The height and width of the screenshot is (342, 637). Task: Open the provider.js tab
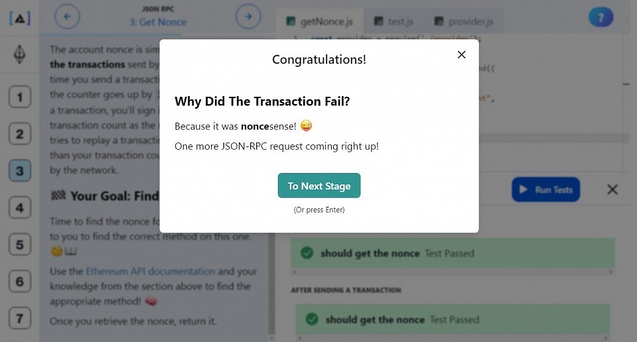464,21
